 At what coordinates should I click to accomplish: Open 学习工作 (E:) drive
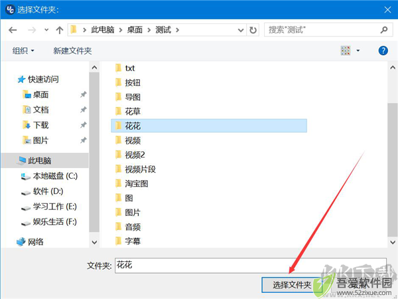coord(48,207)
